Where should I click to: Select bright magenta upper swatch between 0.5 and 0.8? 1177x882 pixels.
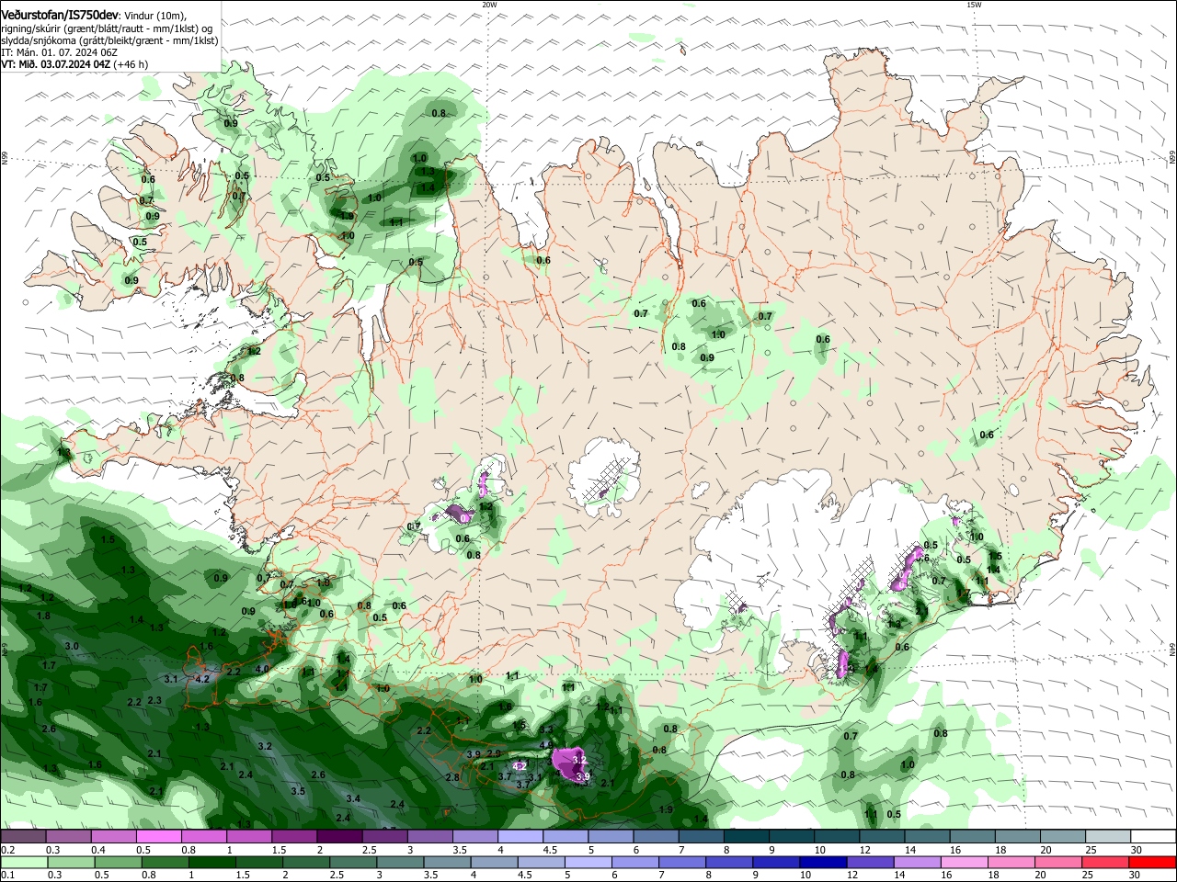(x=159, y=837)
